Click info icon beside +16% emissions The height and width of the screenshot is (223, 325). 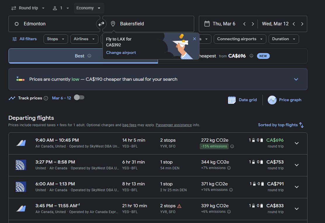tap(231, 190)
